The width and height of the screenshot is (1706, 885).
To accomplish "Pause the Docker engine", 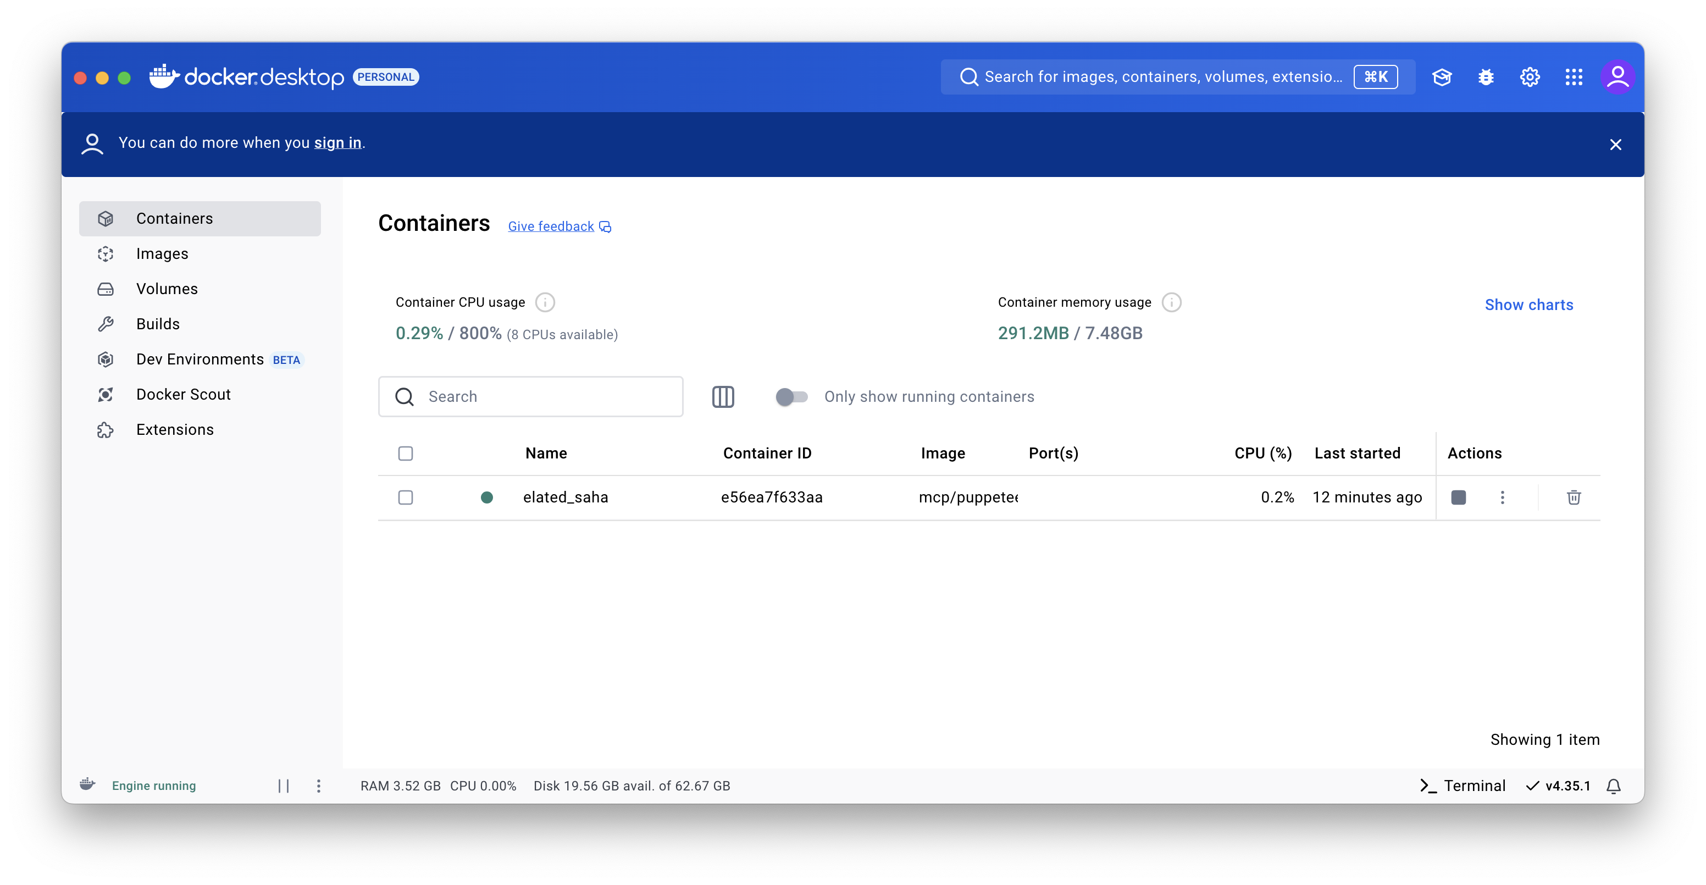I will [284, 786].
